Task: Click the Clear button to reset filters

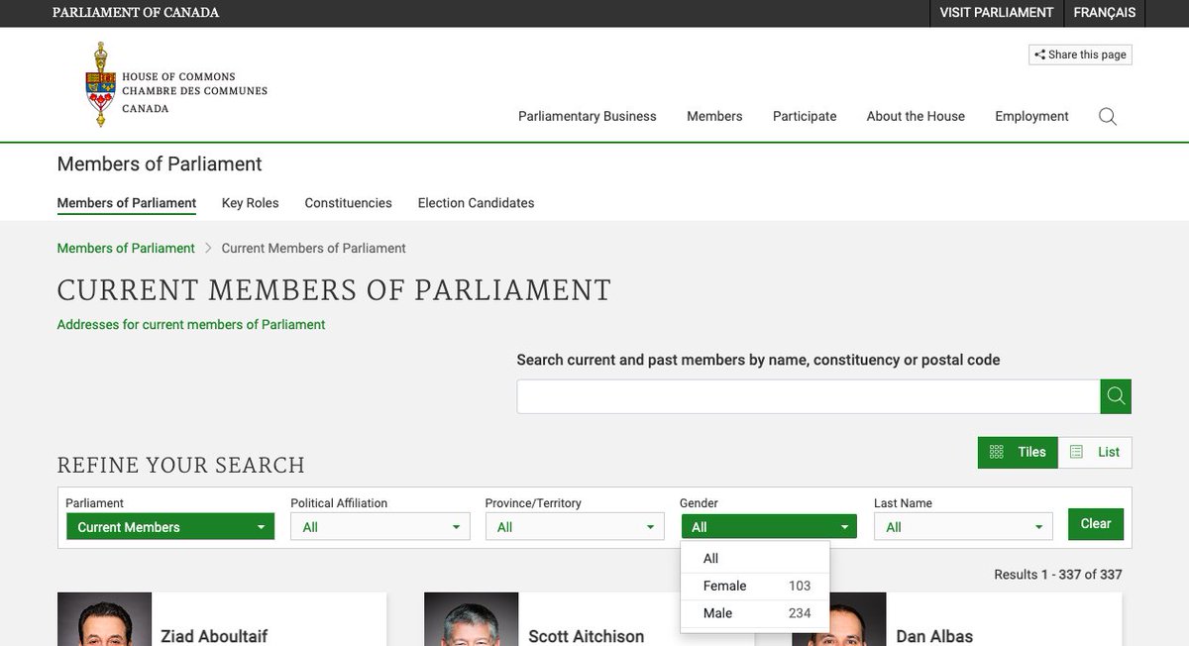Action: (x=1095, y=523)
